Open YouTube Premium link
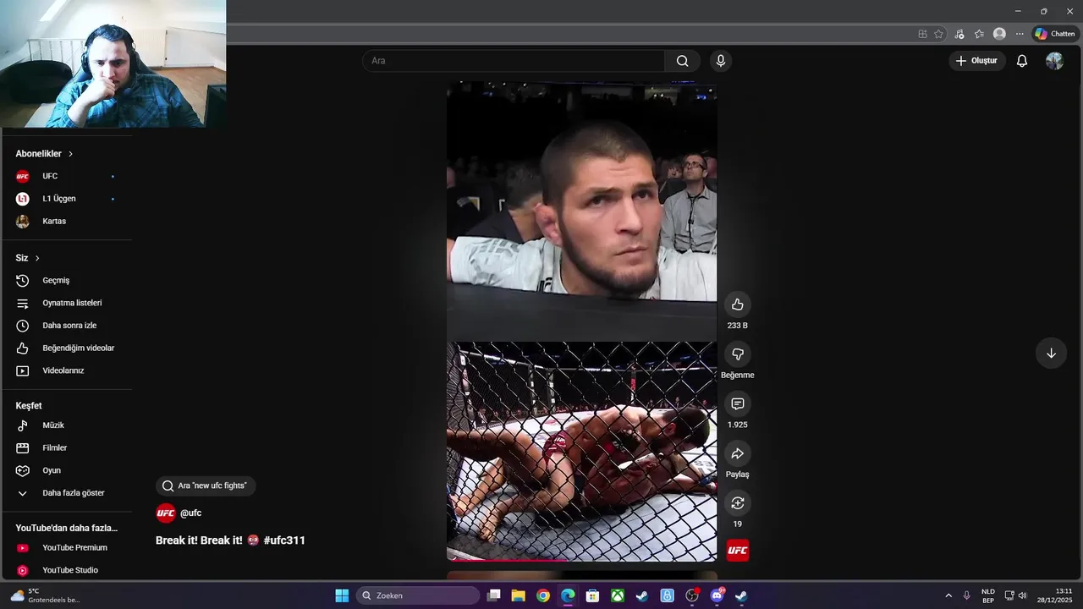The width and height of the screenshot is (1083, 609). click(x=68, y=547)
